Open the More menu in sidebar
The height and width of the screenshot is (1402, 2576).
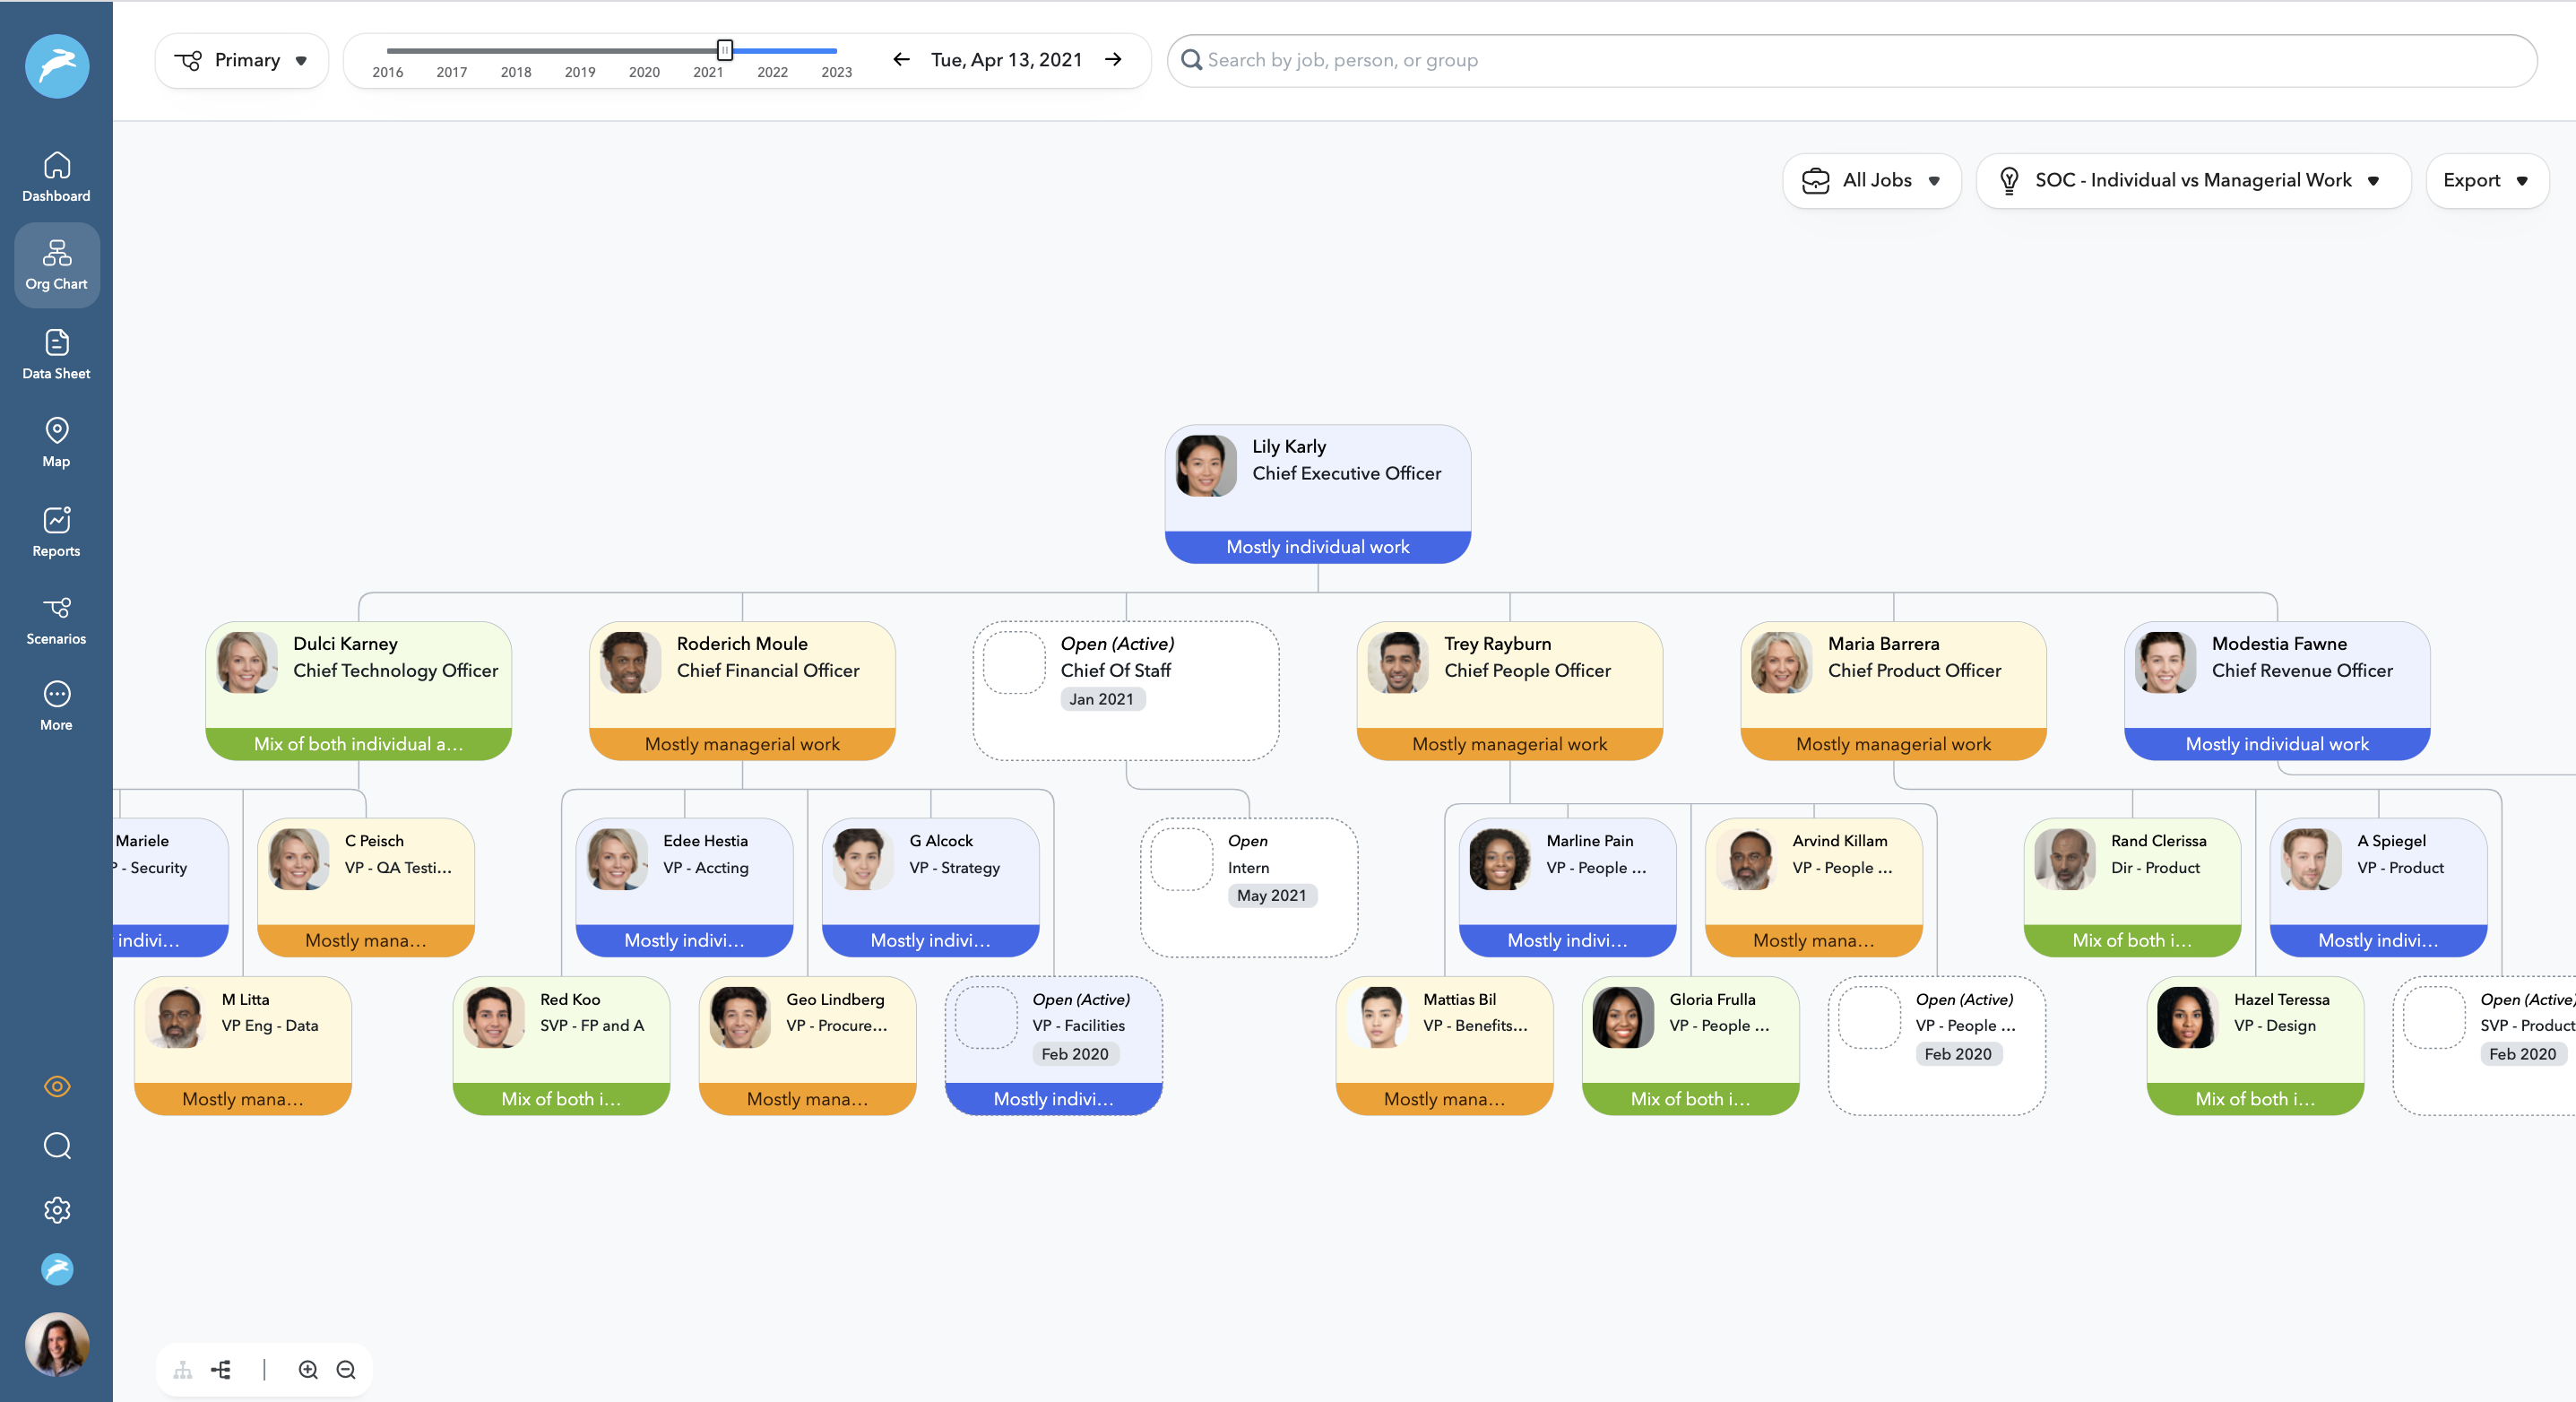pyautogui.click(x=56, y=706)
